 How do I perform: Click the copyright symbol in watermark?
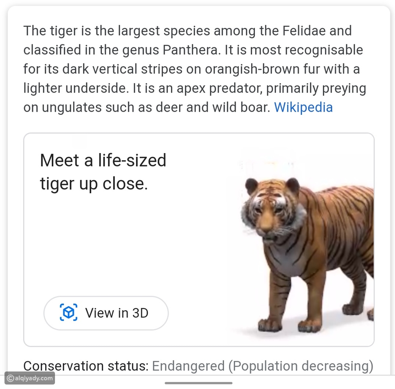10,378
